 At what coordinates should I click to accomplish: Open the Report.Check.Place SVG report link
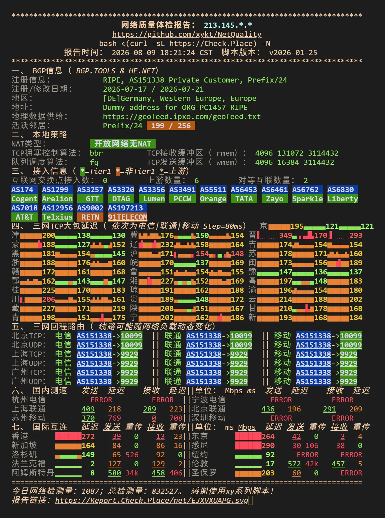(152, 500)
